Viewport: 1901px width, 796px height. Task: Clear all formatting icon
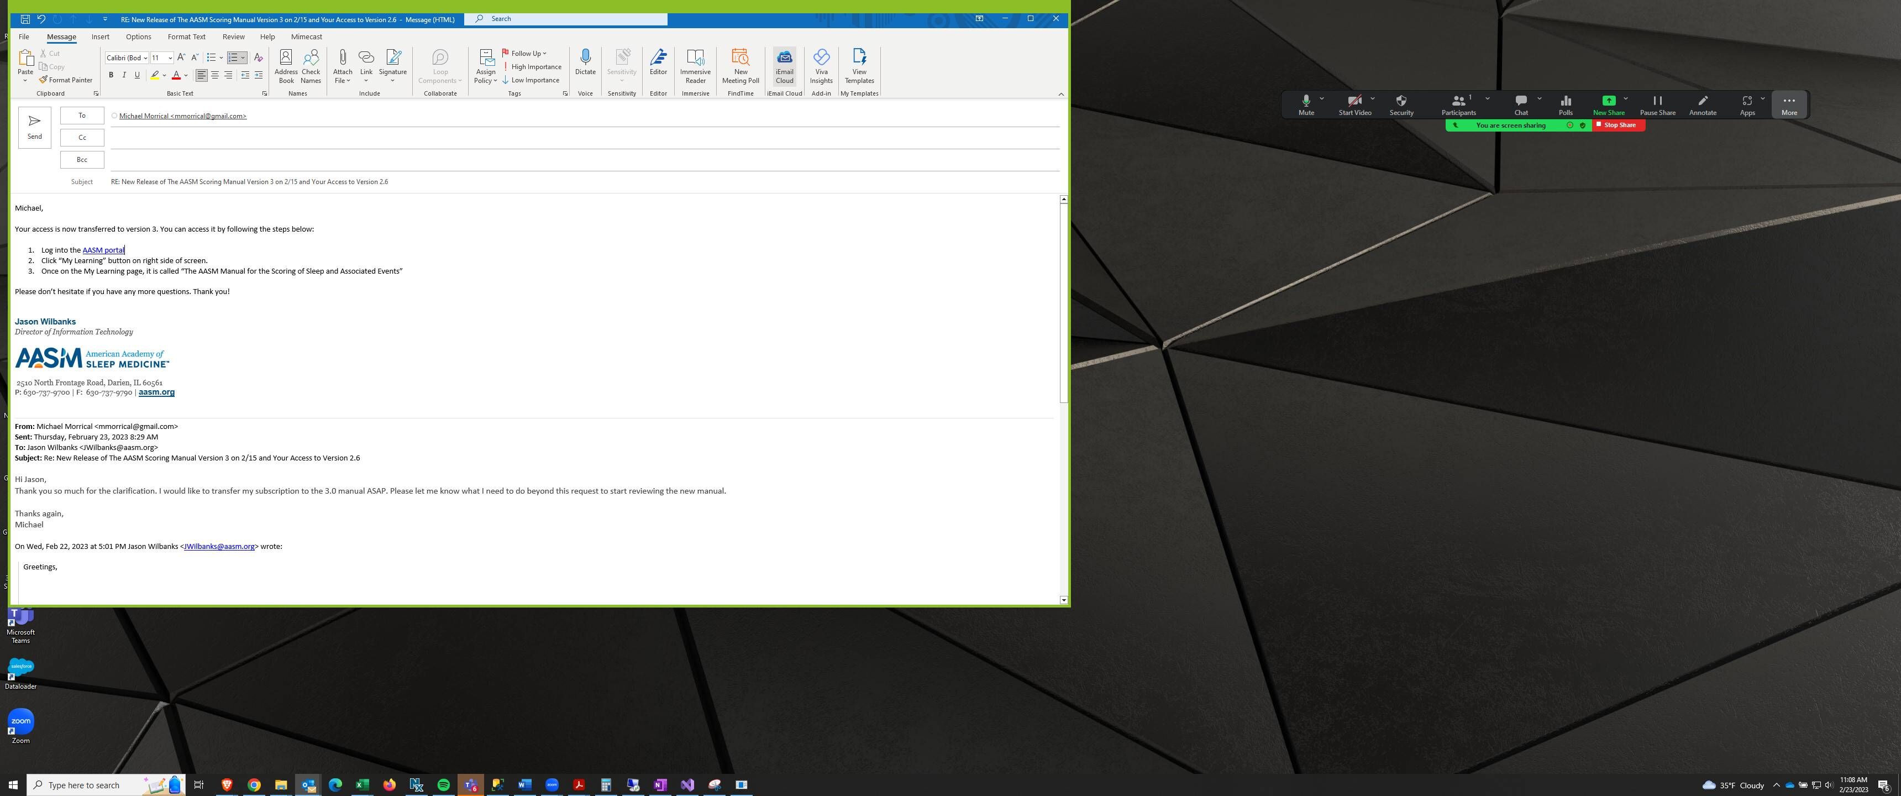click(258, 57)
